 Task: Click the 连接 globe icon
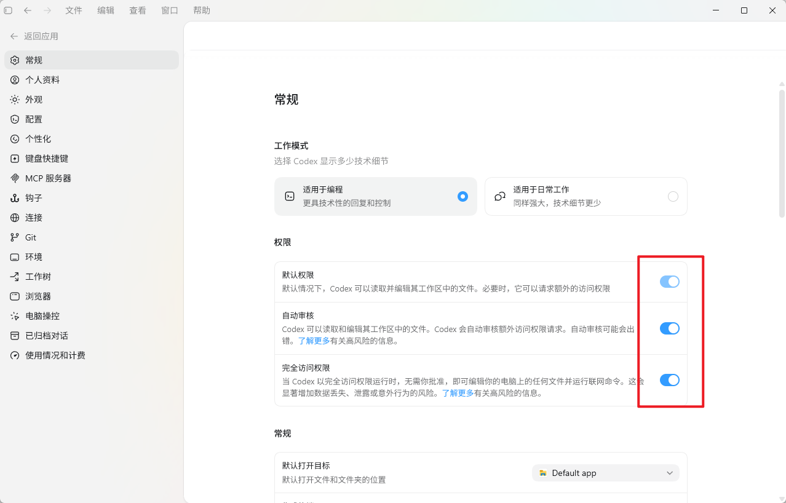15,218
